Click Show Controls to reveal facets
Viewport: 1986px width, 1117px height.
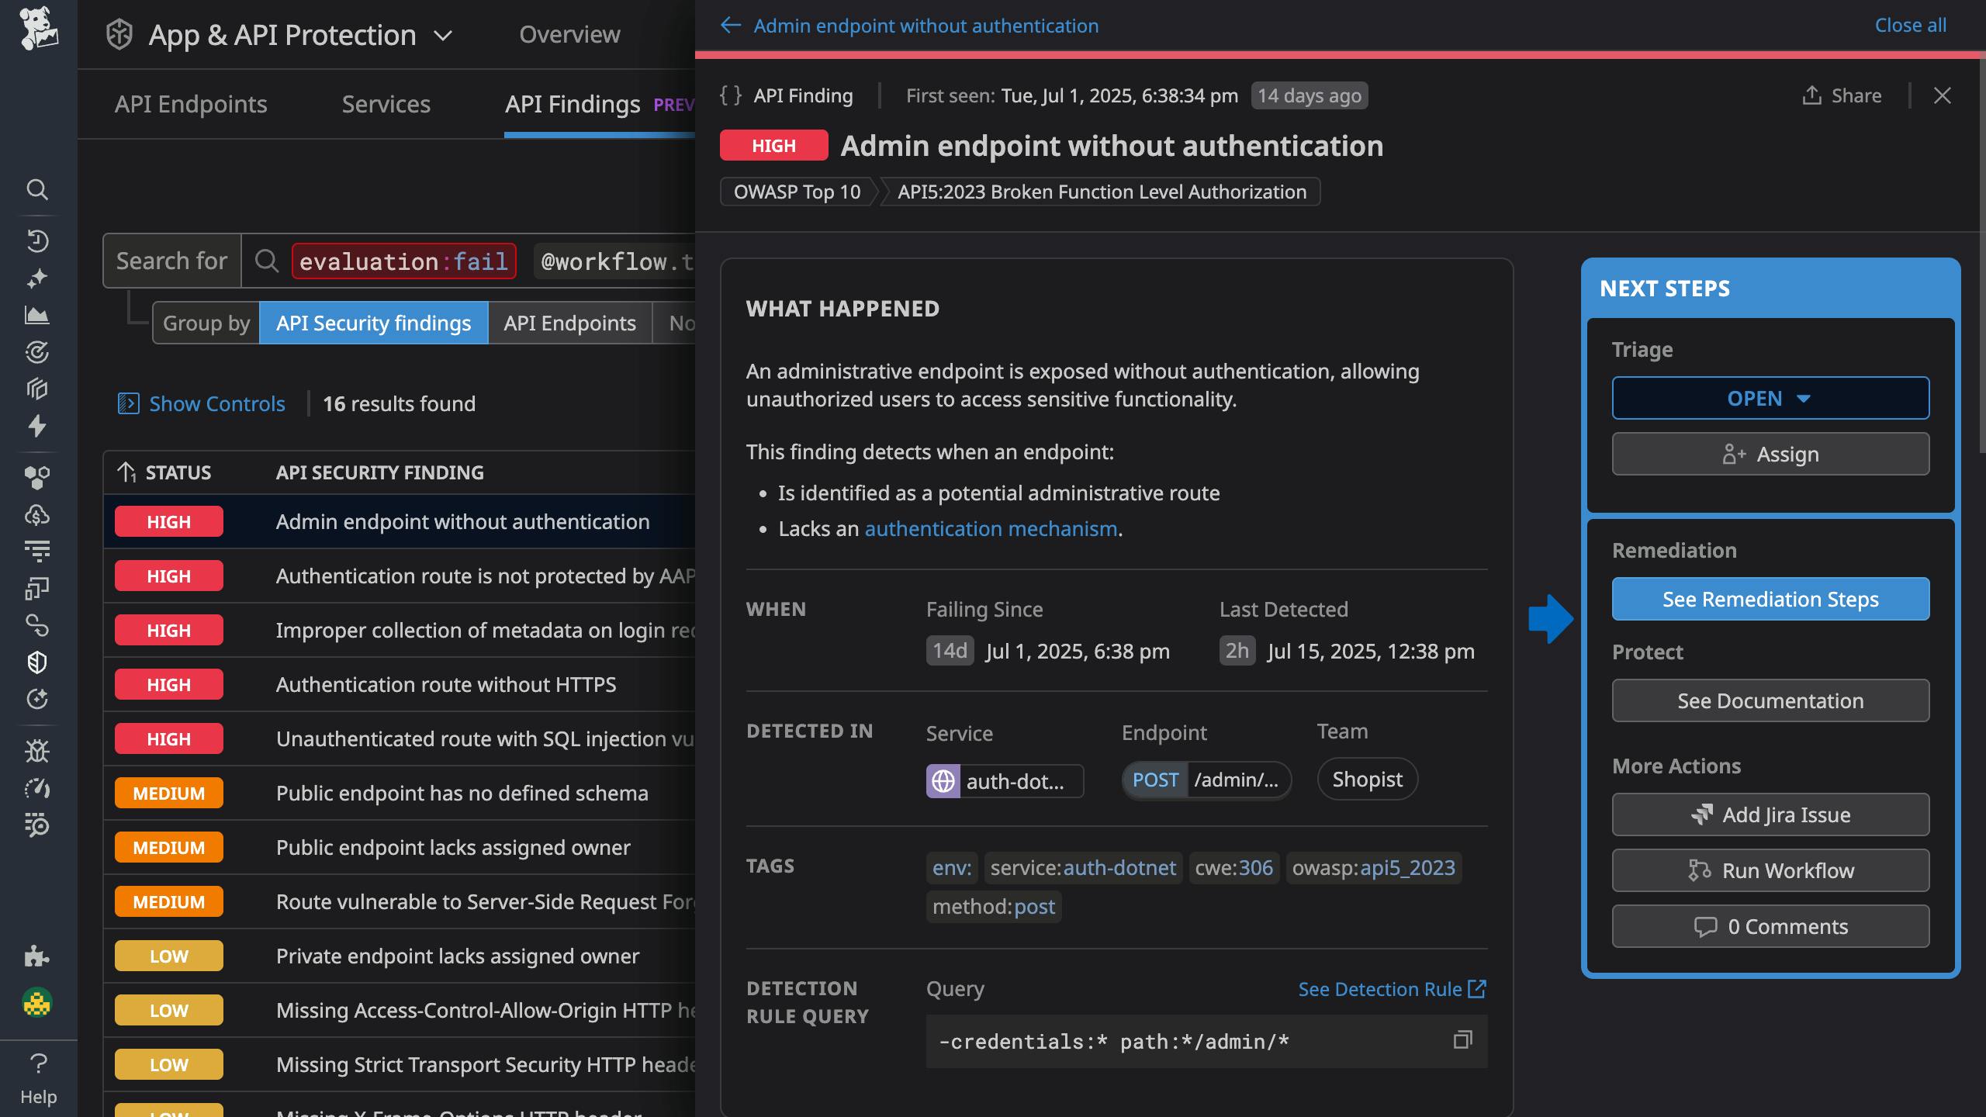point(216,403)
